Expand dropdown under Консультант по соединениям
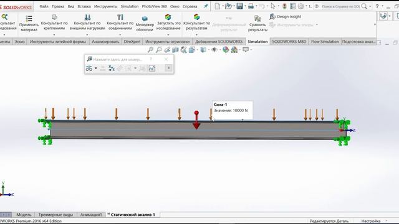Viewport: 399px width, 224px height. coord(120,35)
